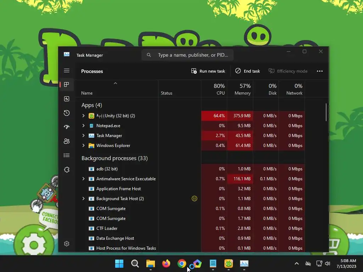Open Windows Start button on taskbar
363x272 pixels.
[119, 263]
